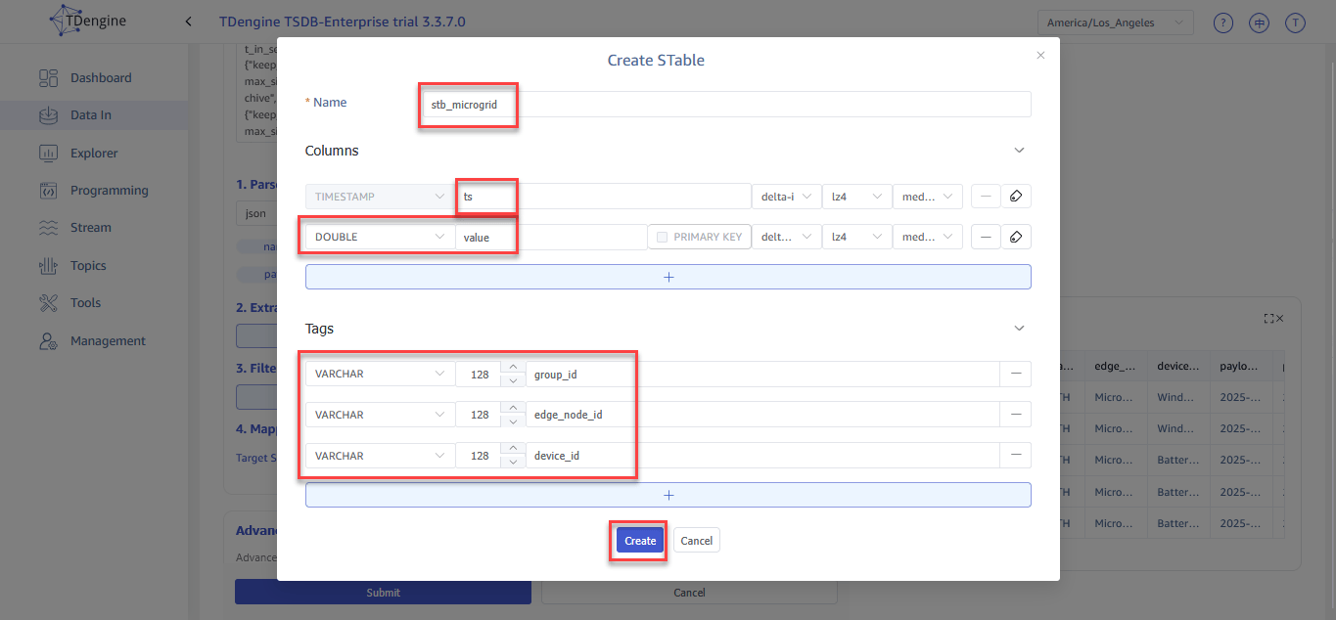
Task: Enable PRIMARY KEY checkbox for value column
Action: point(663,237)
